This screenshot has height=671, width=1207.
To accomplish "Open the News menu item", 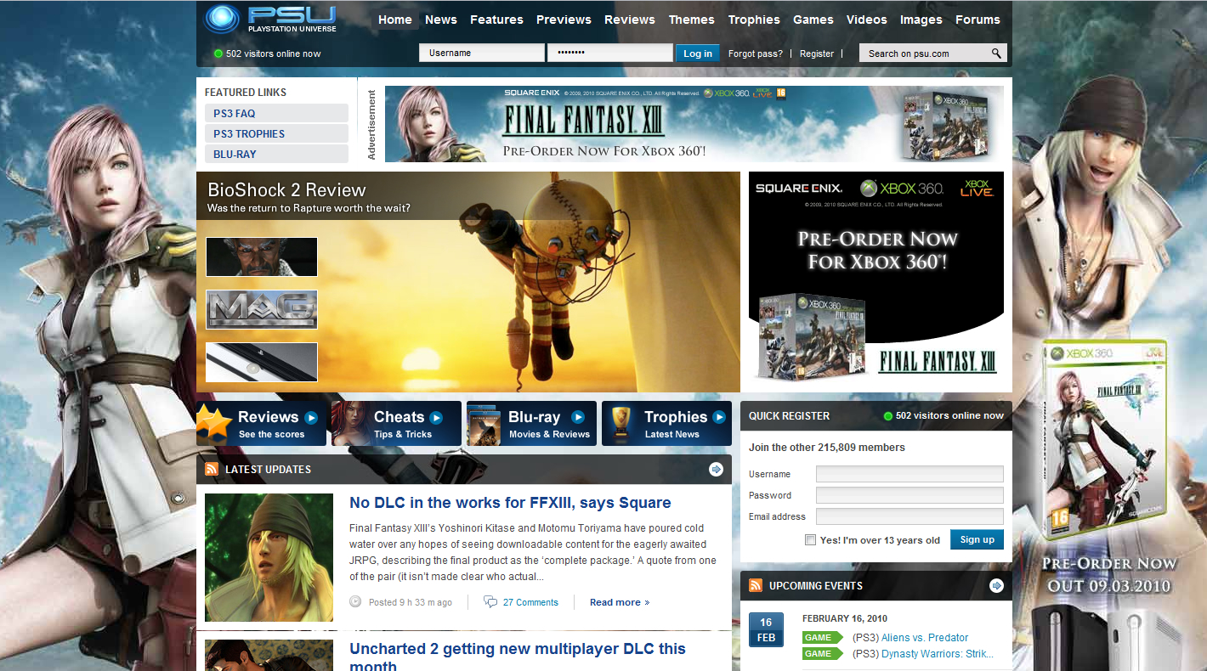I will 441,20.
